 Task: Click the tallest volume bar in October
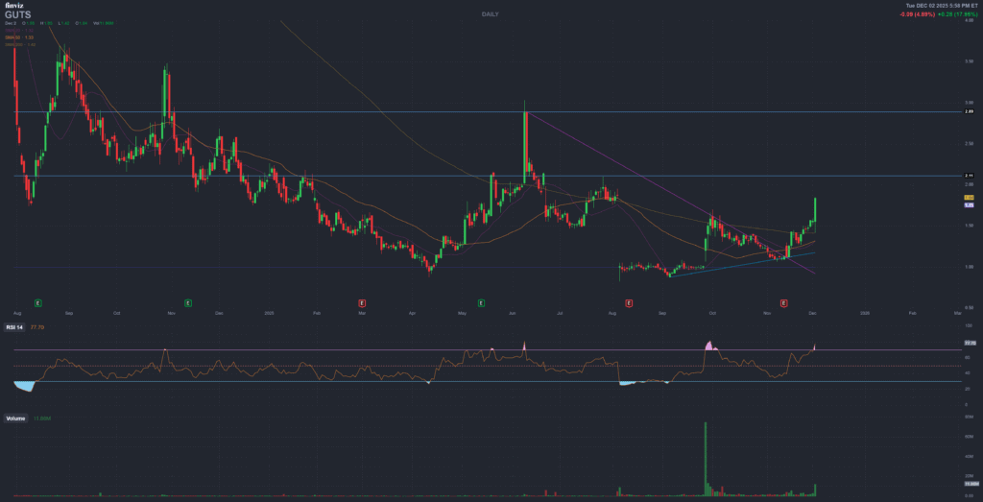(705, 459)
